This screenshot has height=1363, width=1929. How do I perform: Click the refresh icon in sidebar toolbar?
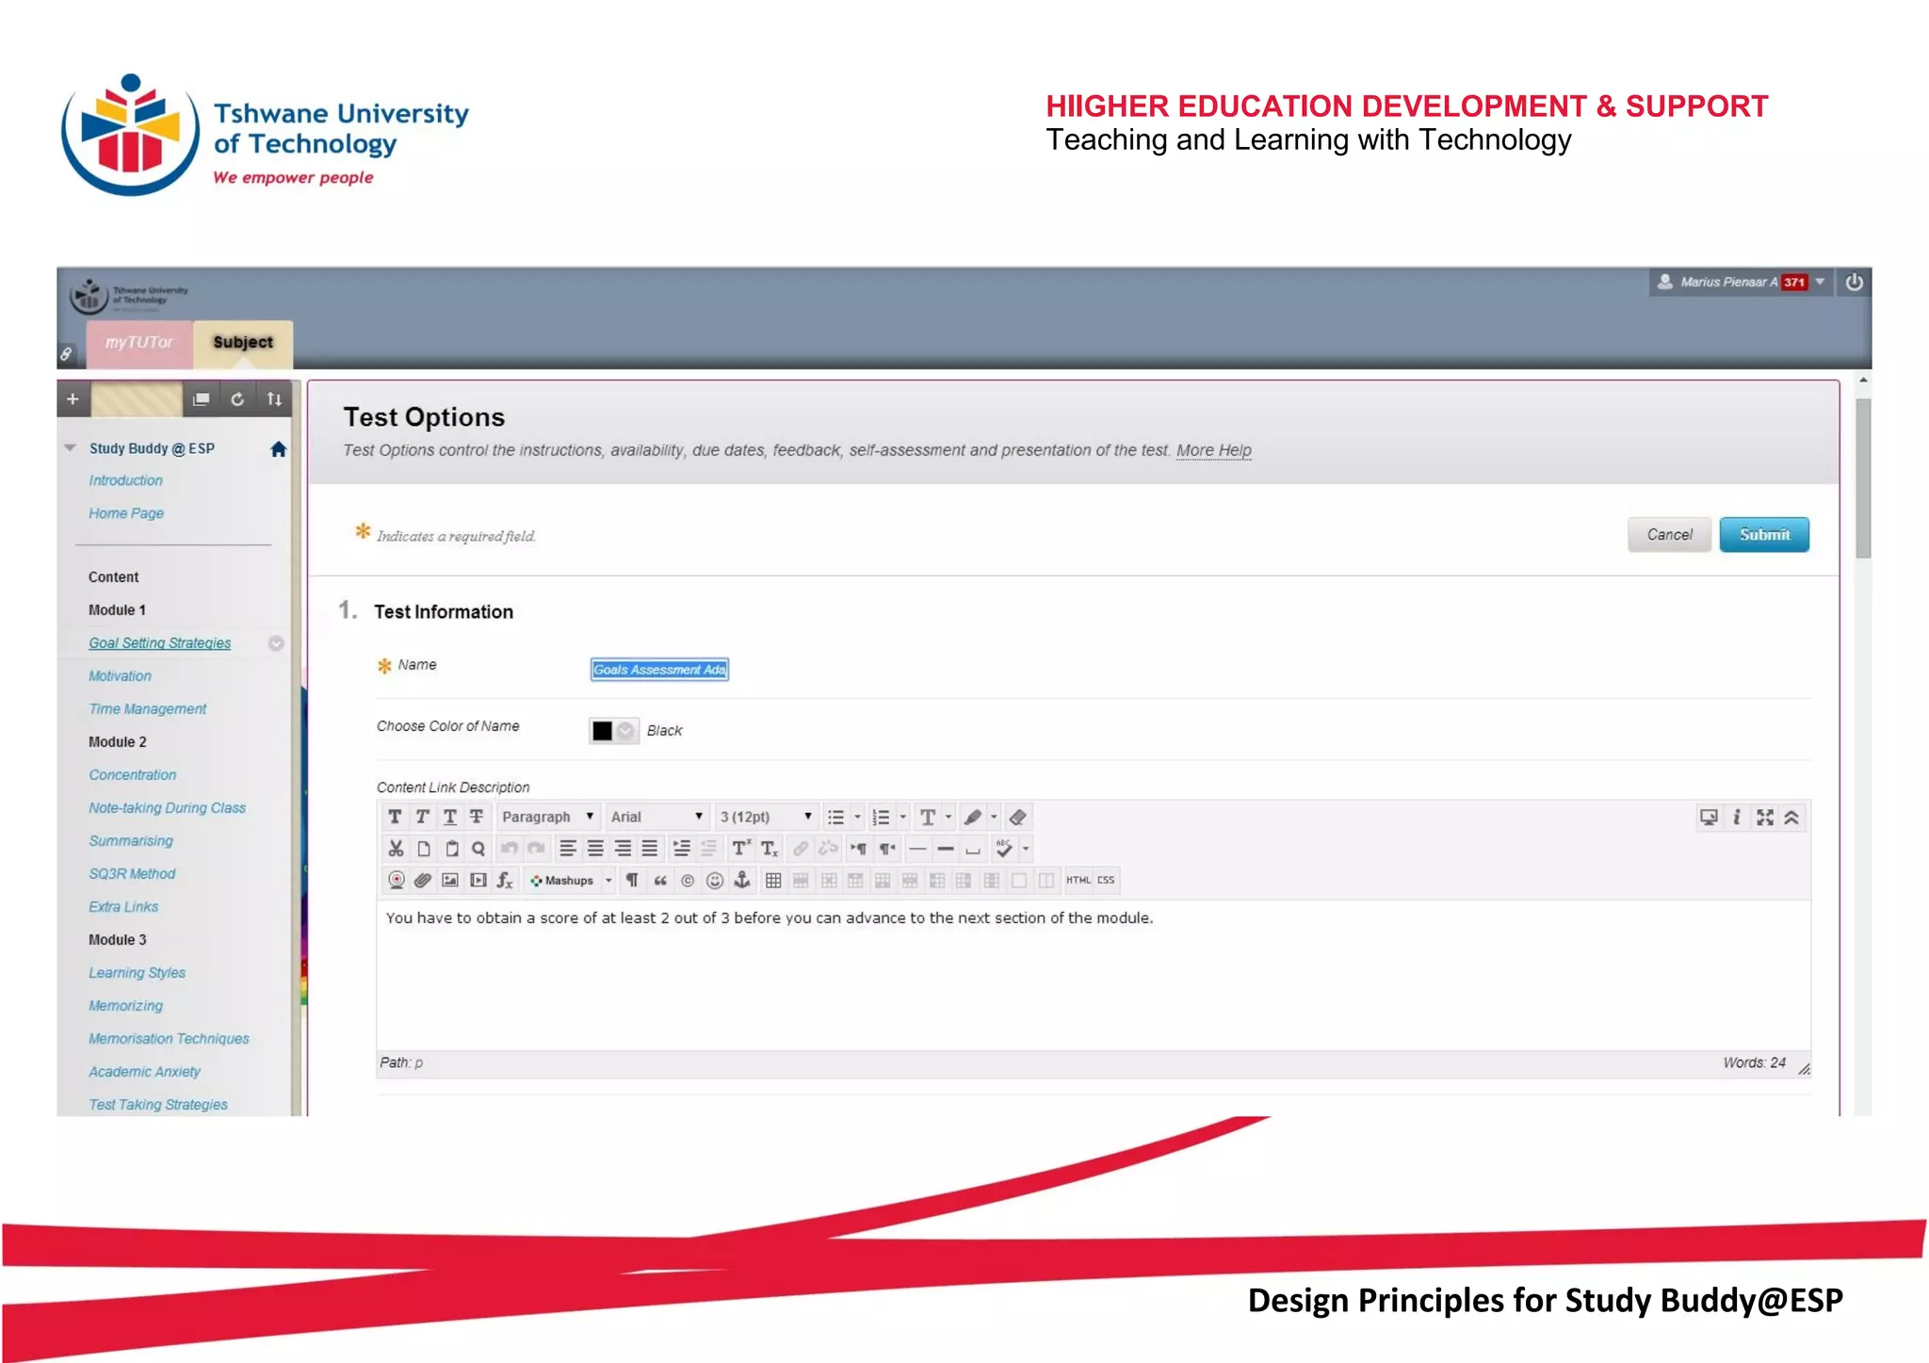coord(237,399)
